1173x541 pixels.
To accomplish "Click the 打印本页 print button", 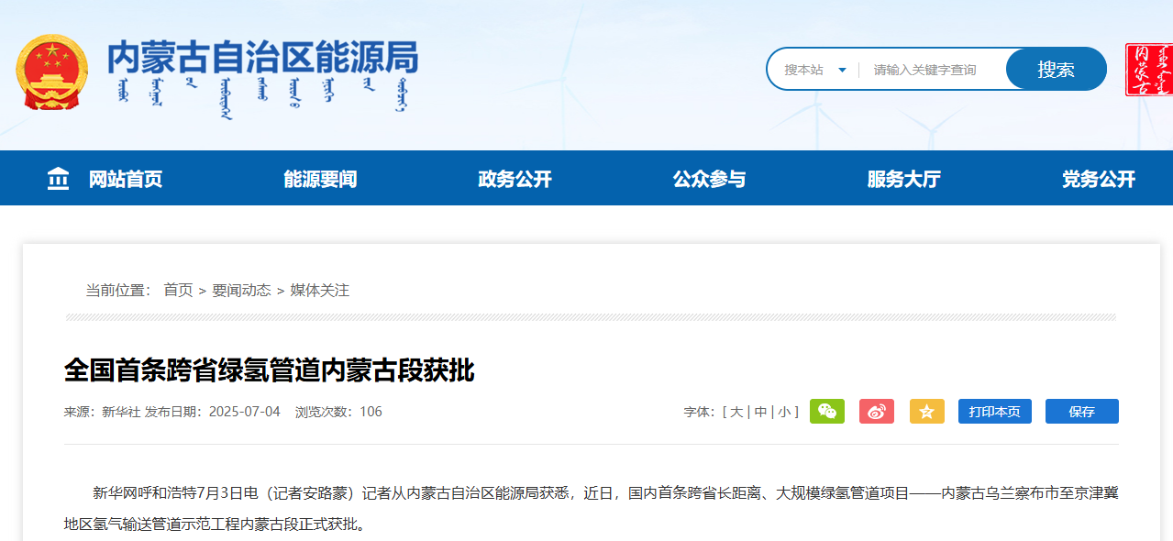I will click(x=994, y=412).
